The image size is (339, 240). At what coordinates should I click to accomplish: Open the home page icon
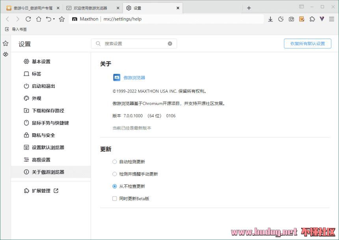click(x=39, y=19)
